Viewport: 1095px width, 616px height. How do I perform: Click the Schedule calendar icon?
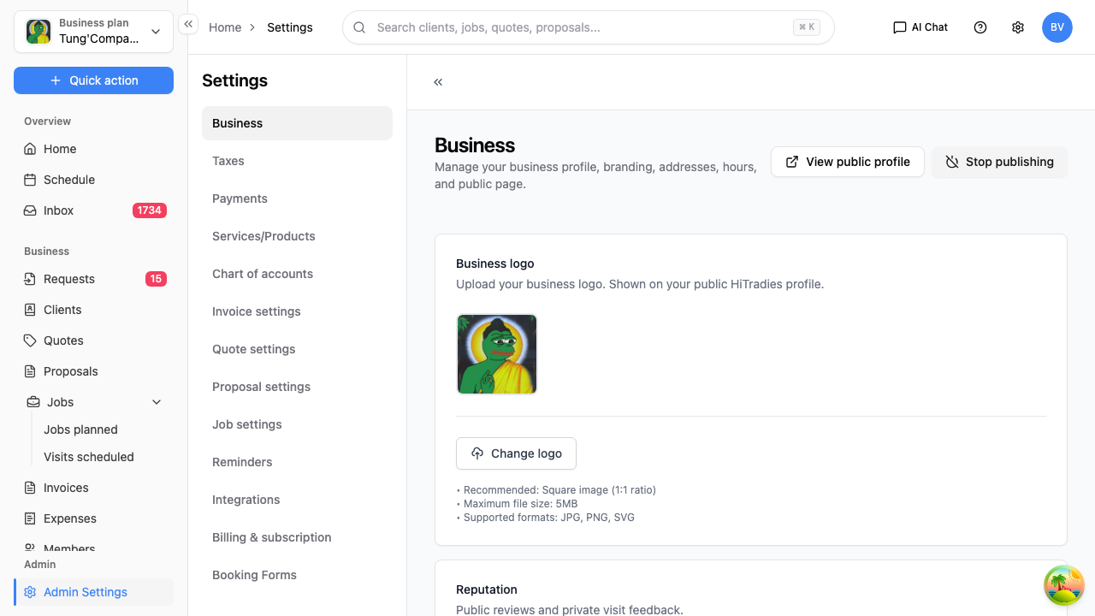[30, 180]
